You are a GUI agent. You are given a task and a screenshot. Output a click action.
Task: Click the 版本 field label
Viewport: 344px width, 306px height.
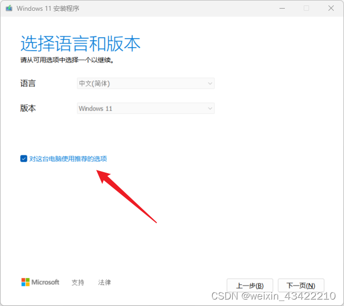pyautogui.click(x=28, y=108)
